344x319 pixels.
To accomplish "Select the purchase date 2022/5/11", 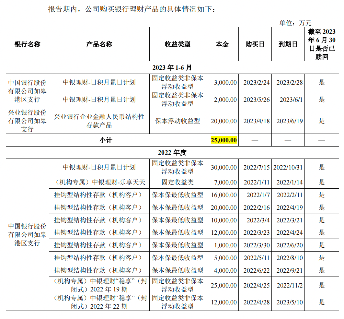I will tap(257, 258).
